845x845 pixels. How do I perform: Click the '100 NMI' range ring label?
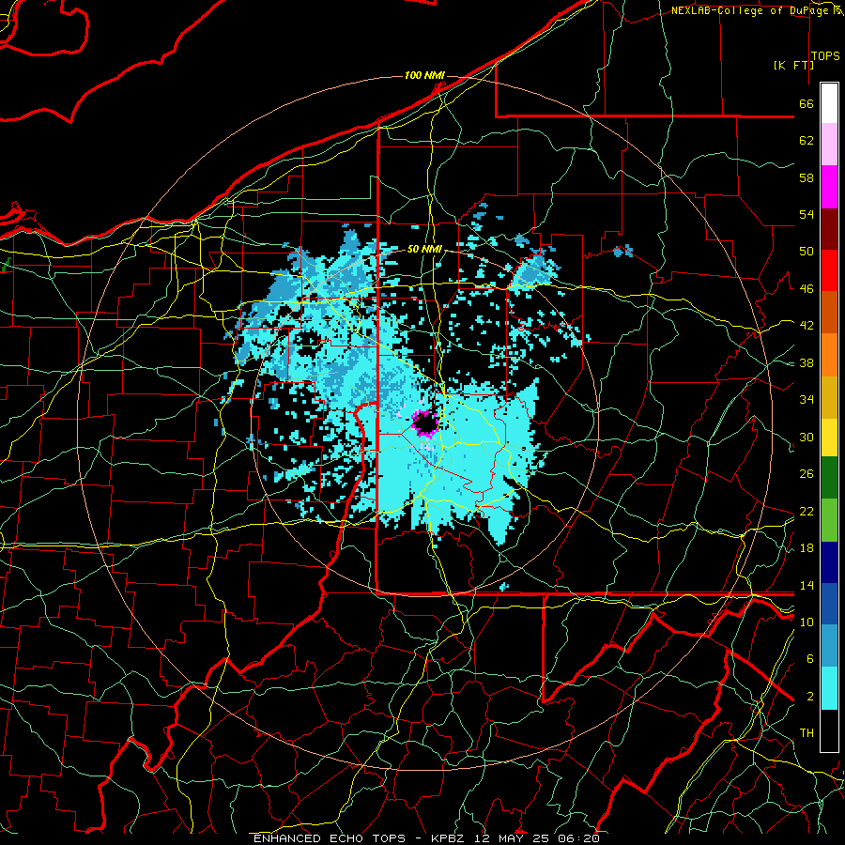(424, 75)
